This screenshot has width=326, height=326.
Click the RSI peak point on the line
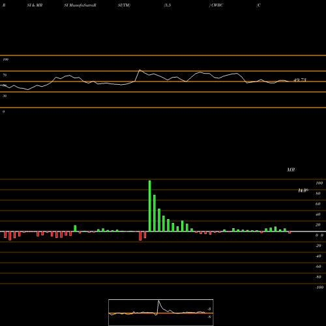pos(140,70)
